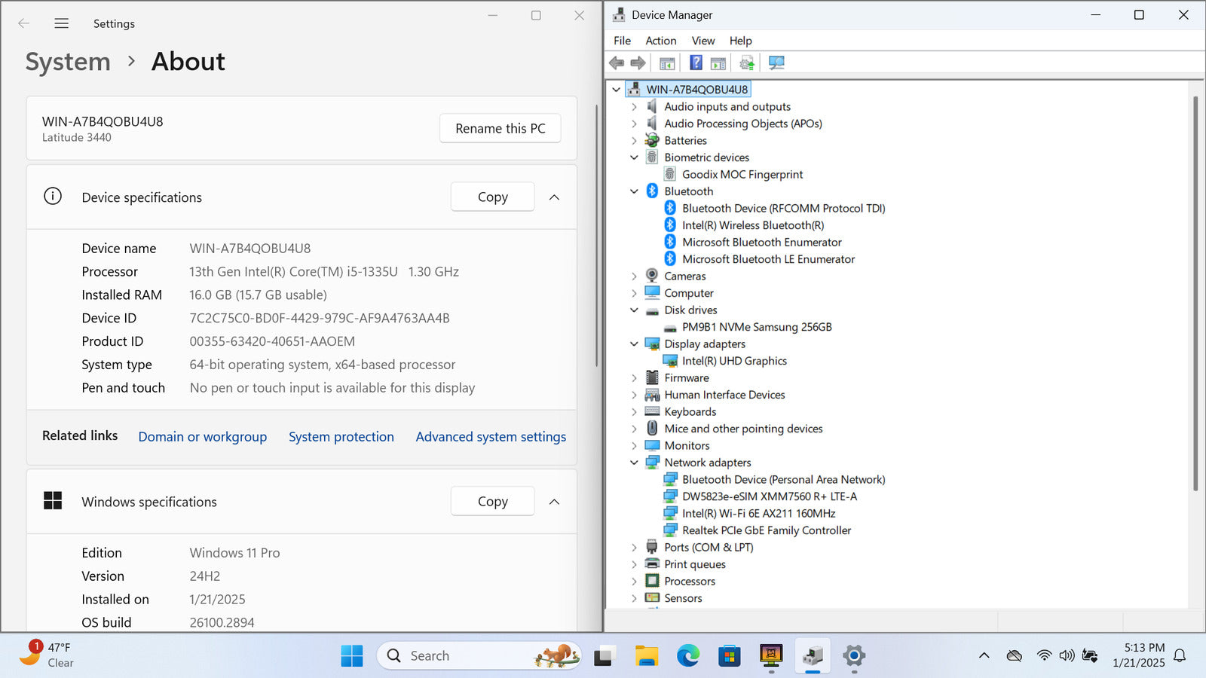Select Intel(R) Wi-Fi 6E AX211 160MHz

759,513
